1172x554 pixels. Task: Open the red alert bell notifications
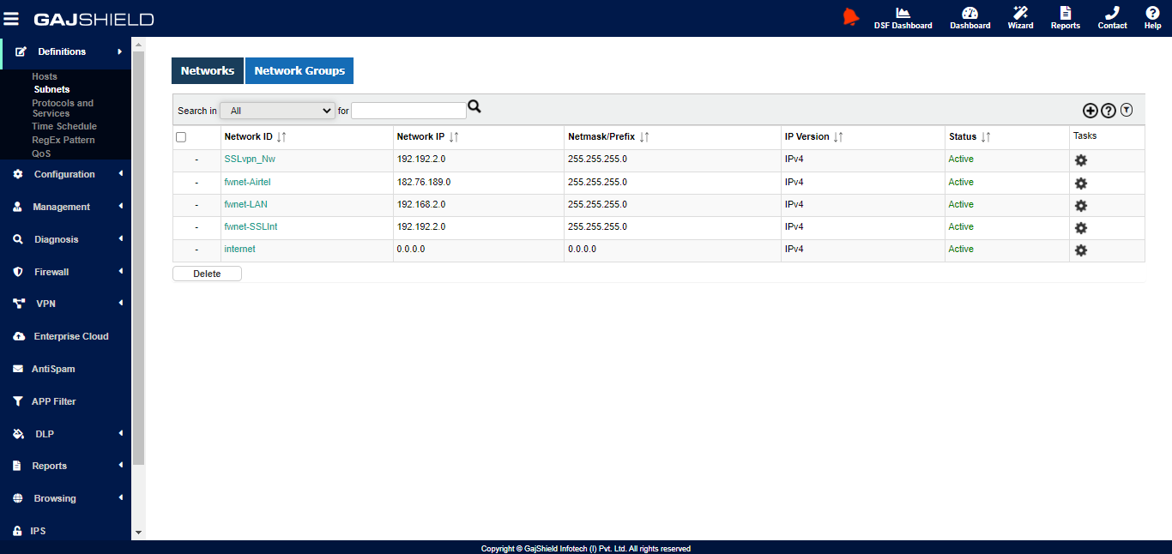coord(850,16)
